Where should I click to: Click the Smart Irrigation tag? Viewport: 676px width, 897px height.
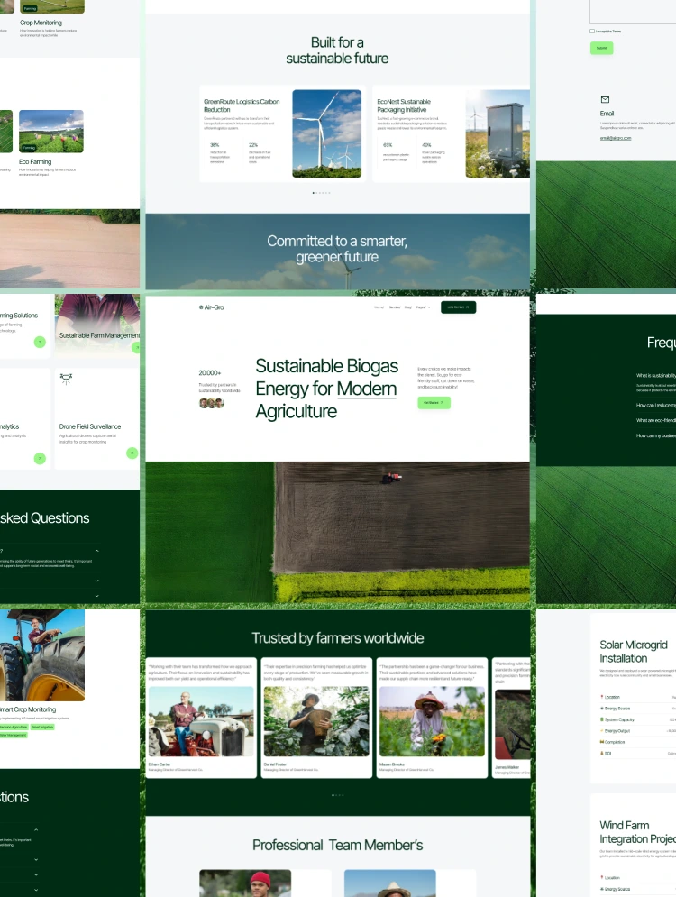click(x=42, y=728)
